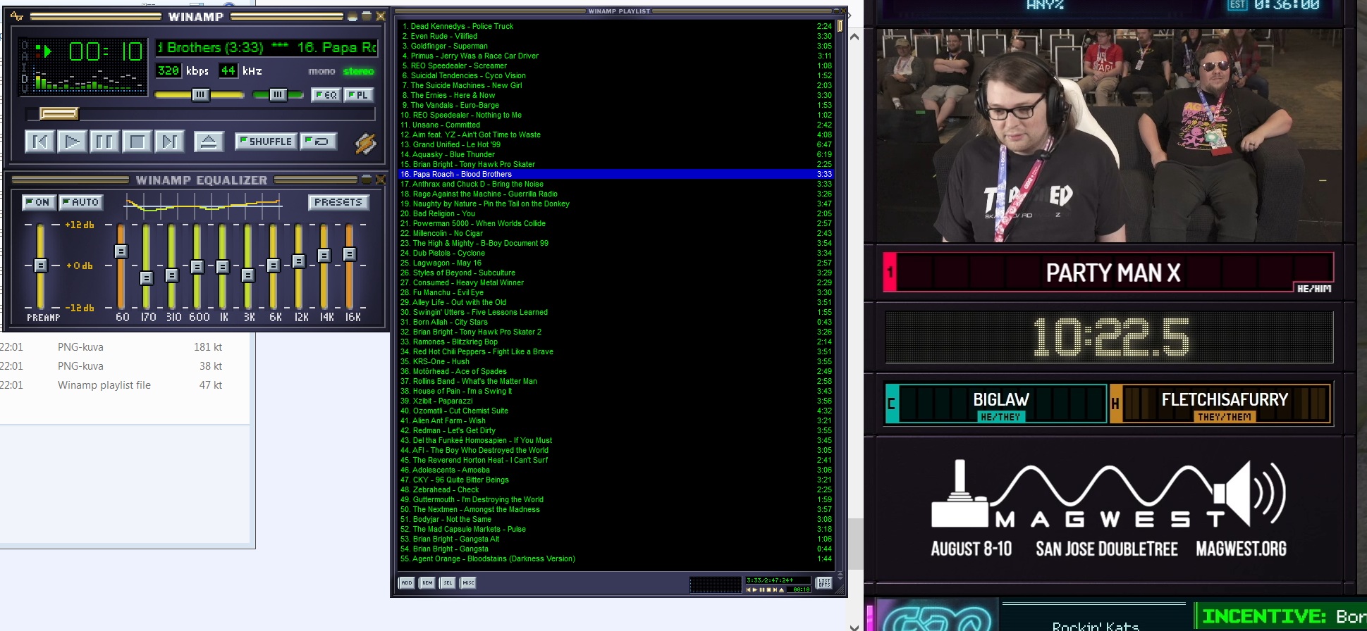Enable the equalizer AUTO button

tap(81, 202)
